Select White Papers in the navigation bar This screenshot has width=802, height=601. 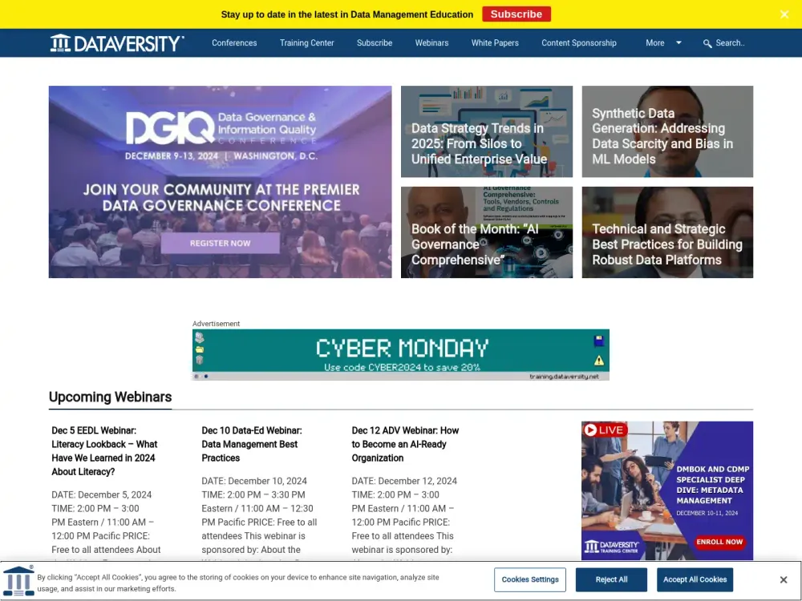pos(495,42)
